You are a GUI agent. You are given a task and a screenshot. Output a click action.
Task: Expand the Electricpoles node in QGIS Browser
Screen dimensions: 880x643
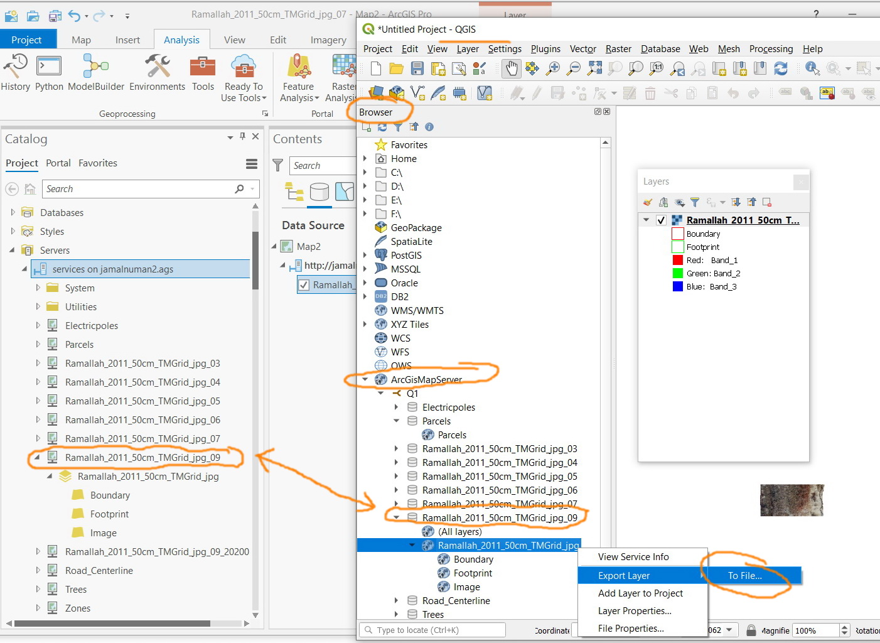pos(396,407)
